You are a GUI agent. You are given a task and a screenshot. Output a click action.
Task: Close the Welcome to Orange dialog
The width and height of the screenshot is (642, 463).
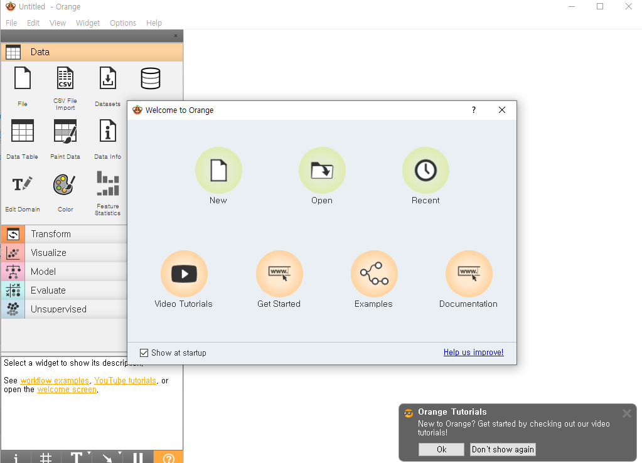[x=502, y=110]
